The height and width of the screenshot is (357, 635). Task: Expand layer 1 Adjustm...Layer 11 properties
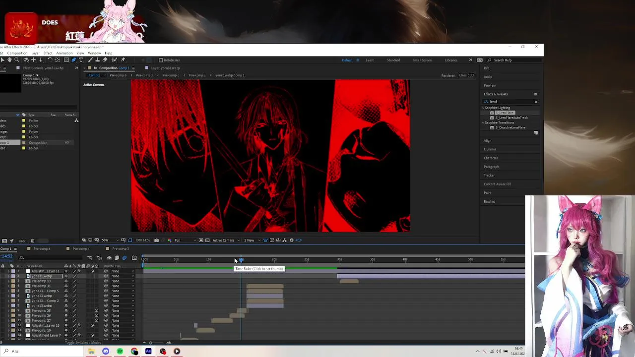[8, 271]
